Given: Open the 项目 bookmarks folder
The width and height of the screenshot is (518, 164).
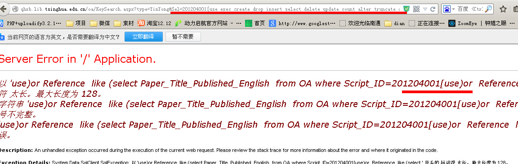Looking at the screenshot, I should 76,23.
